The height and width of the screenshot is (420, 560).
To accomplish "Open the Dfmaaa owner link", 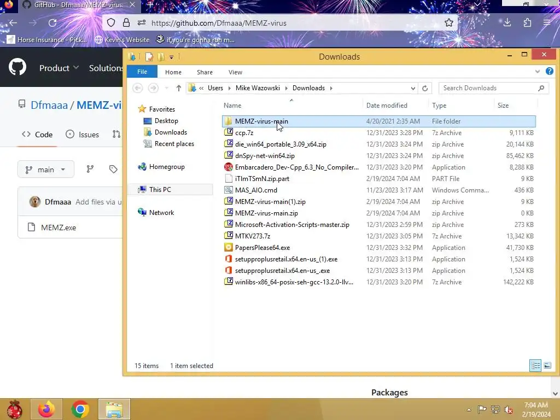I will point(49,105).
